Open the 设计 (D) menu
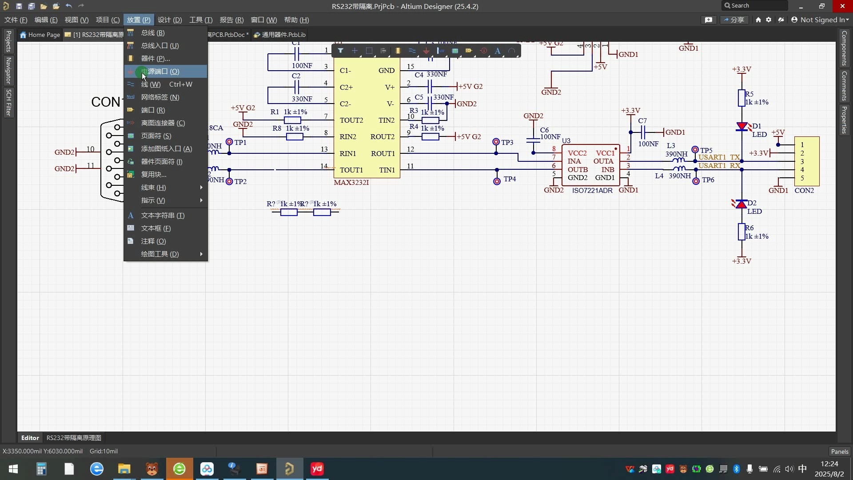Image resolution: width=853 pixels, height=480 pixels. [x=170, y=20]
